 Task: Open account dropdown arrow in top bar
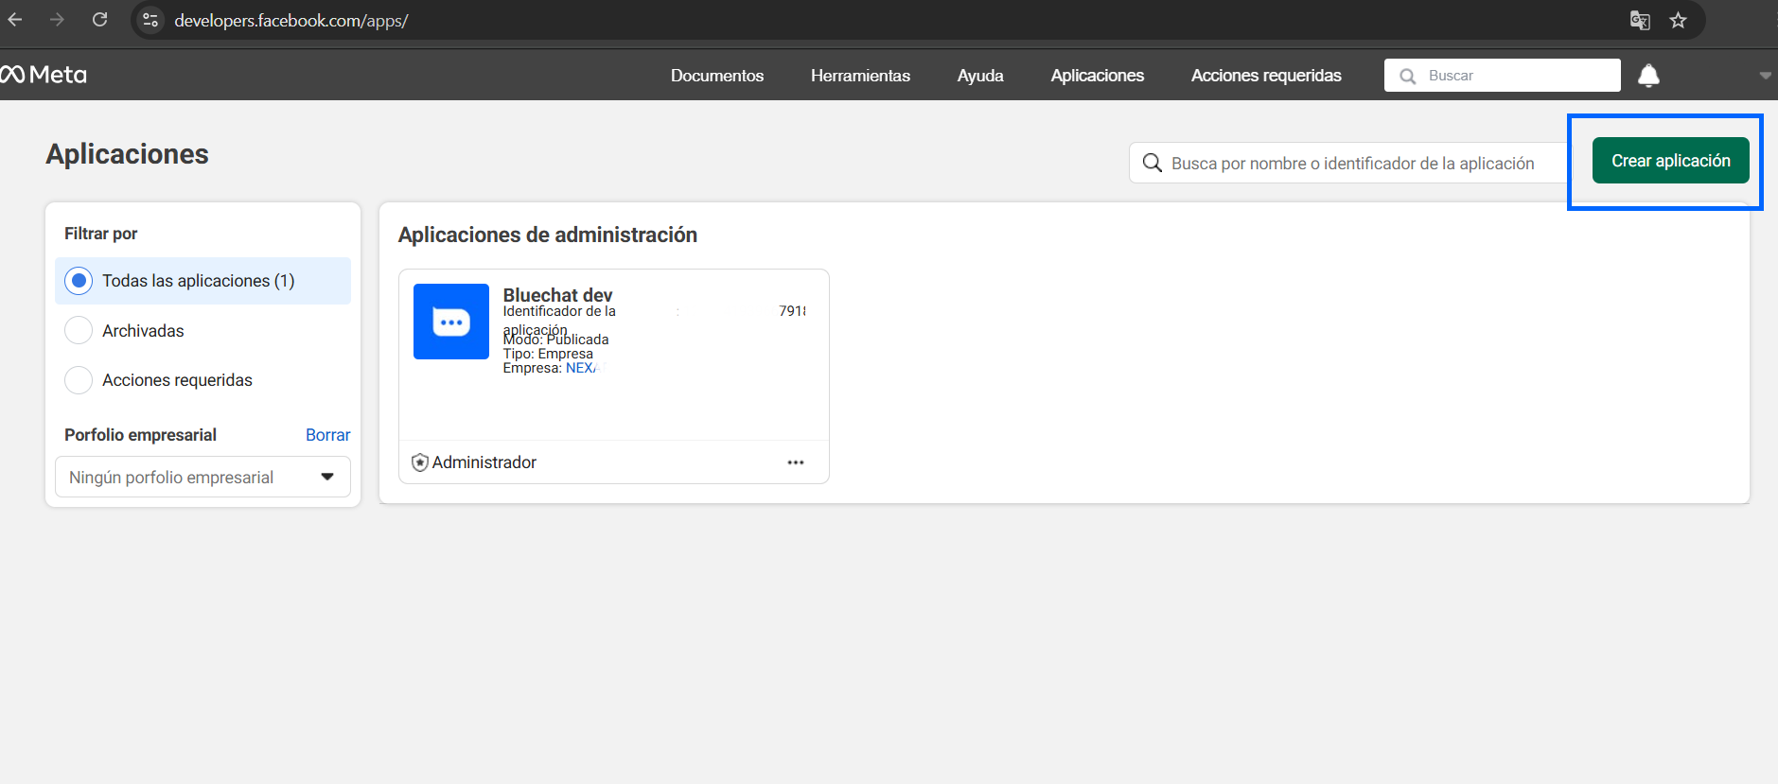tap(1765, 76)
